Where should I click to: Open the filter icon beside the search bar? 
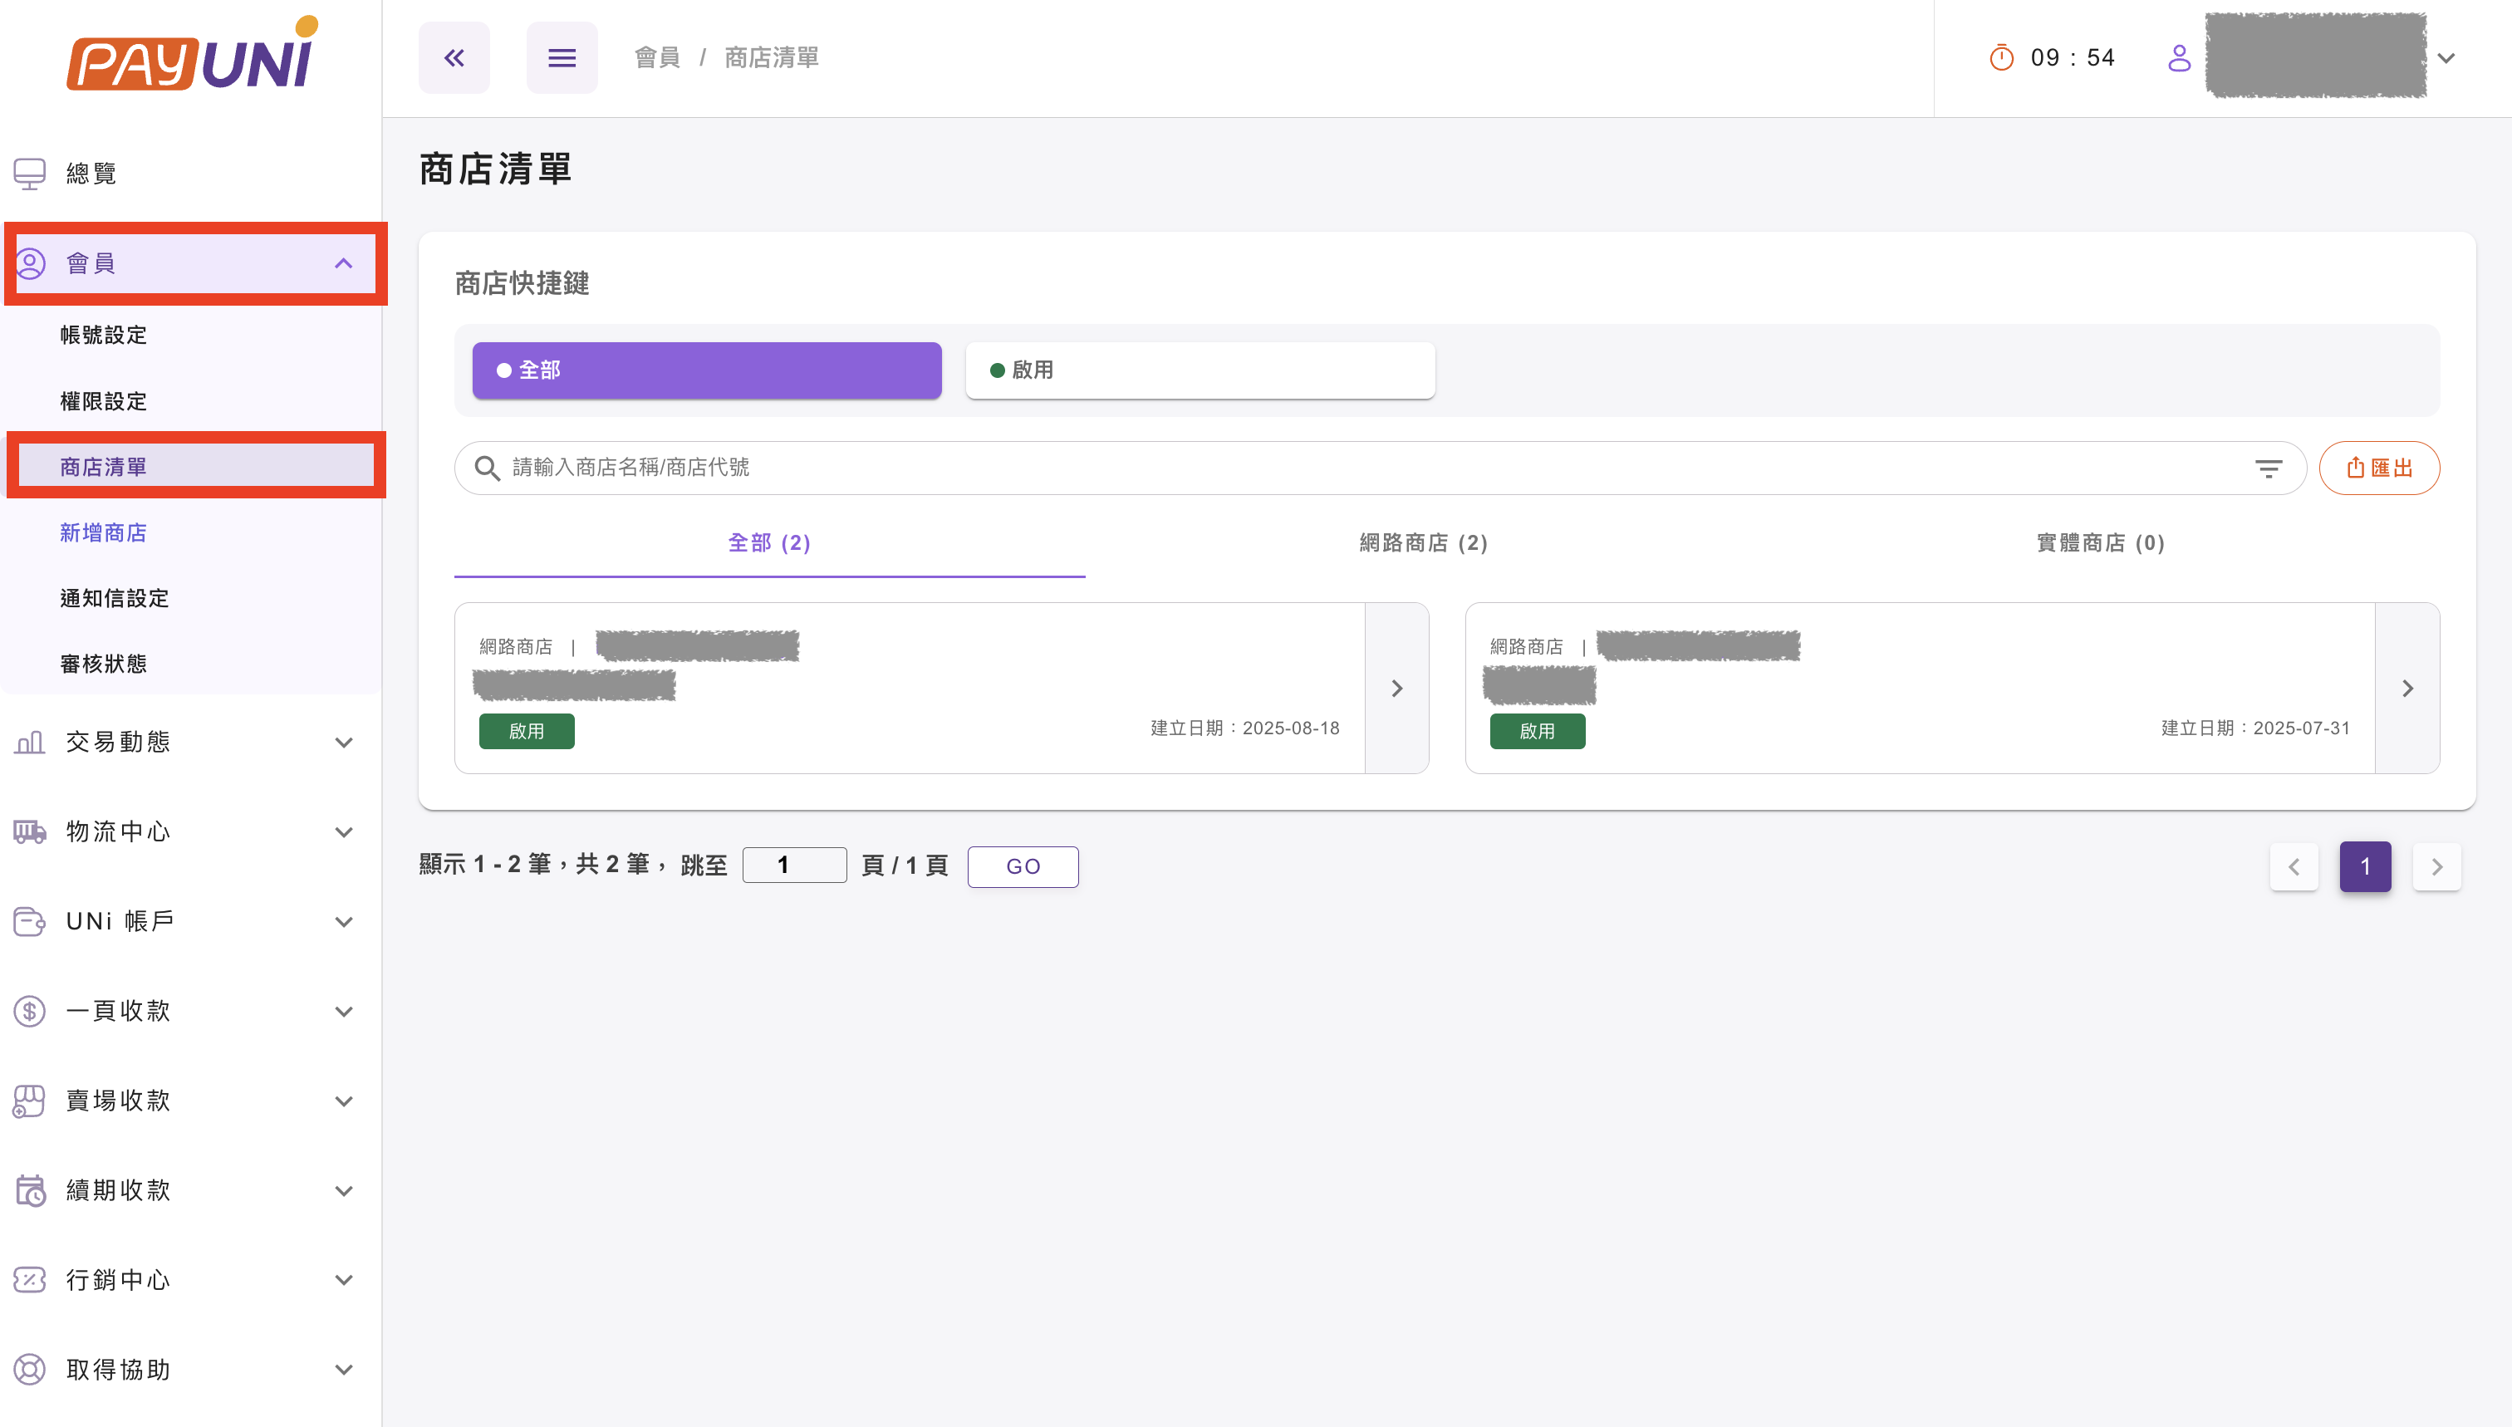(2270, 468)
